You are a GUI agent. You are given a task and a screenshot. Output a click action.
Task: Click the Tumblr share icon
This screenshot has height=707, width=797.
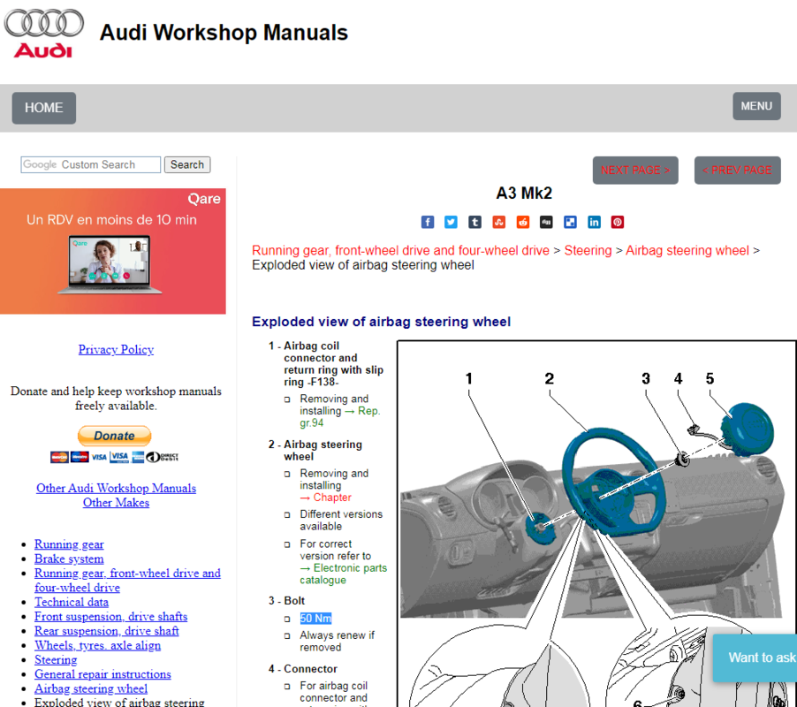(475, 222)
